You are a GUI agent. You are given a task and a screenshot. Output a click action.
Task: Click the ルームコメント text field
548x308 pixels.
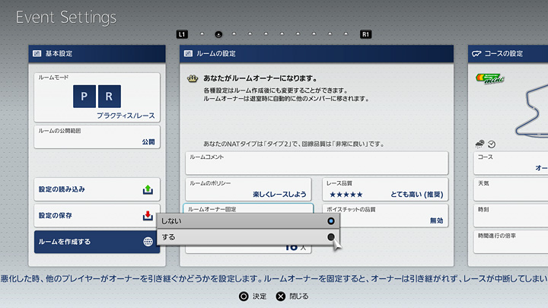317,163
